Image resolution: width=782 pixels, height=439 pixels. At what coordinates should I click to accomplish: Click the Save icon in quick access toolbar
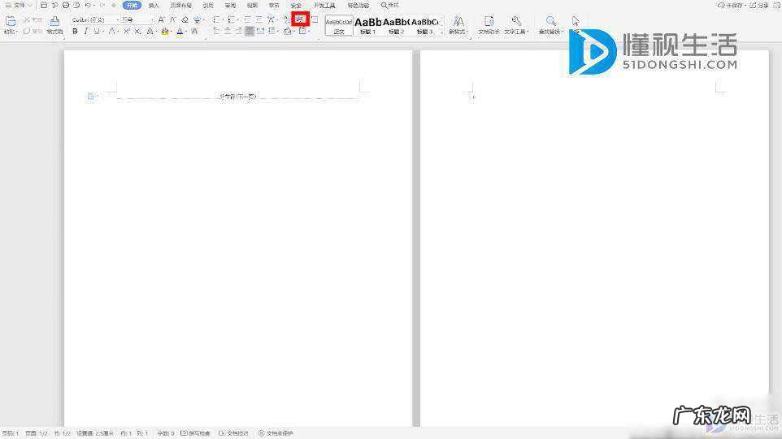coord(43,5)
